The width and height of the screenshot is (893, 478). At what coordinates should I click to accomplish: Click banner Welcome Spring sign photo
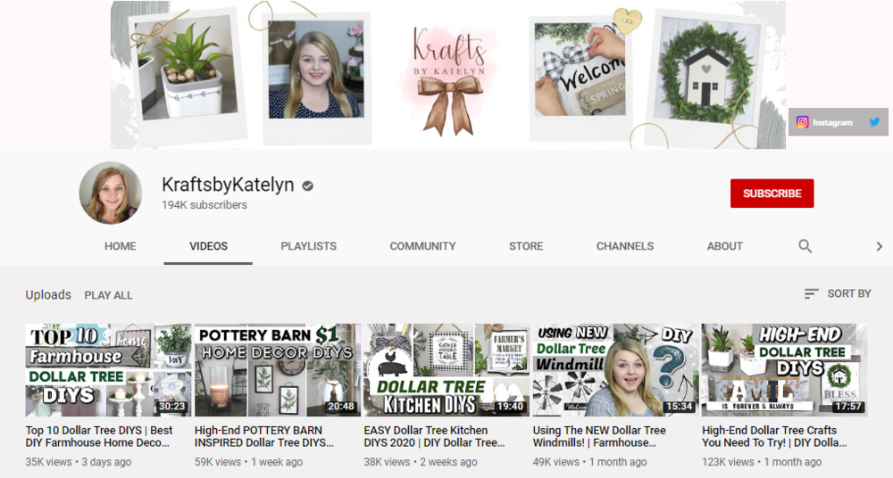[x=580, y=70]
